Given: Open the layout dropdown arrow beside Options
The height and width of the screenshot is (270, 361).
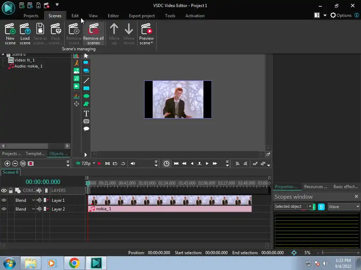Looking at the screenshot, I should pos(325,15).
